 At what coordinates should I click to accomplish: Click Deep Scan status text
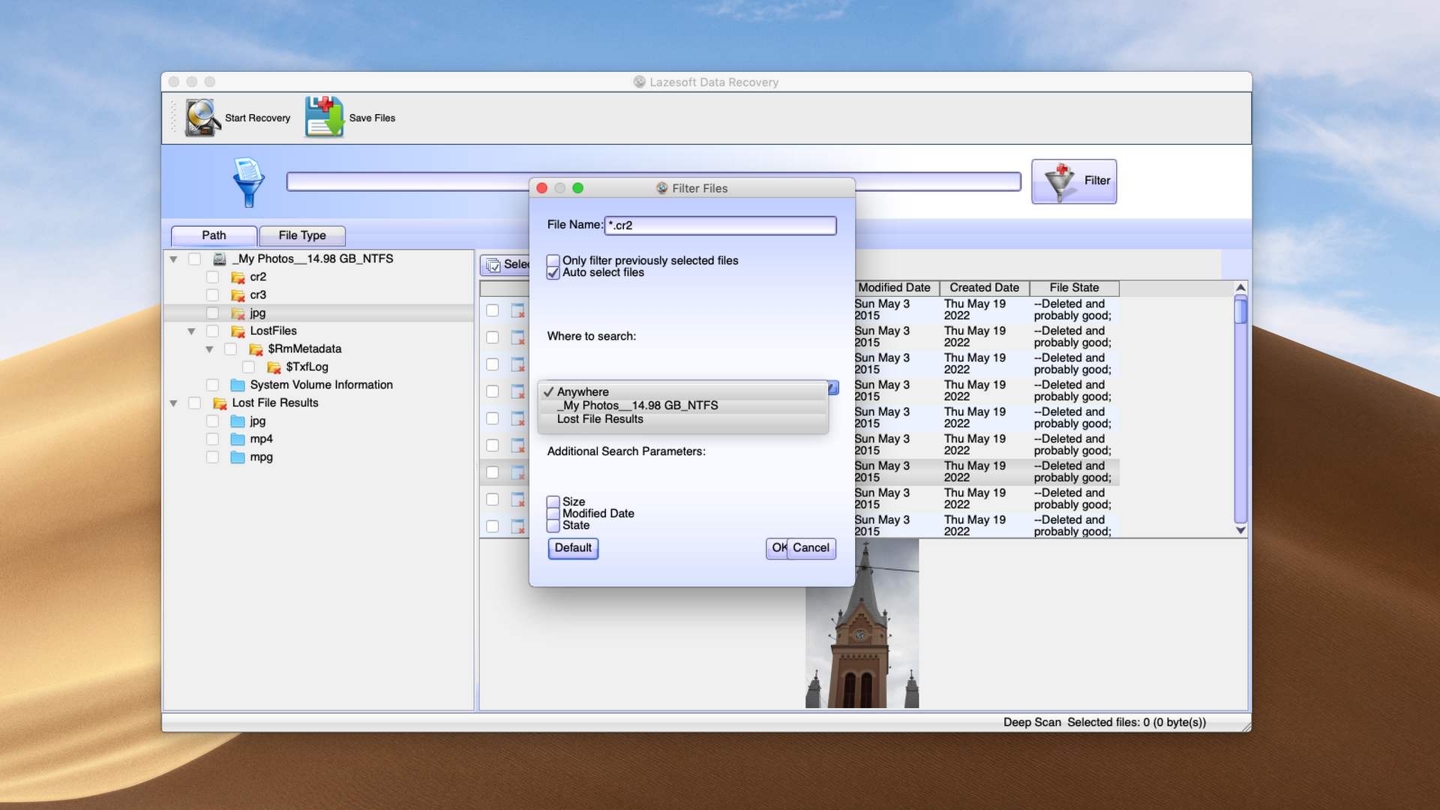coord(1032,722)
